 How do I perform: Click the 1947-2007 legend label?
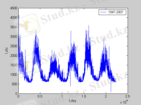116,12
